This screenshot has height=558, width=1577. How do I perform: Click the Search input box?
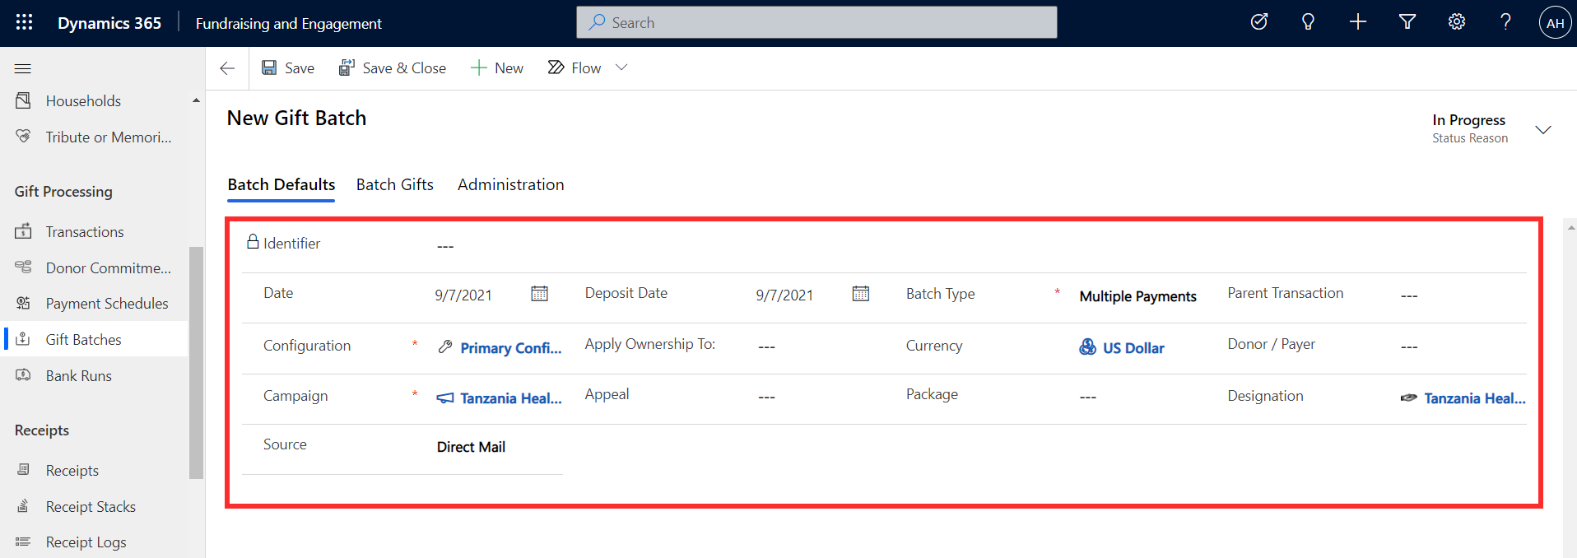(x=816, y=22)
